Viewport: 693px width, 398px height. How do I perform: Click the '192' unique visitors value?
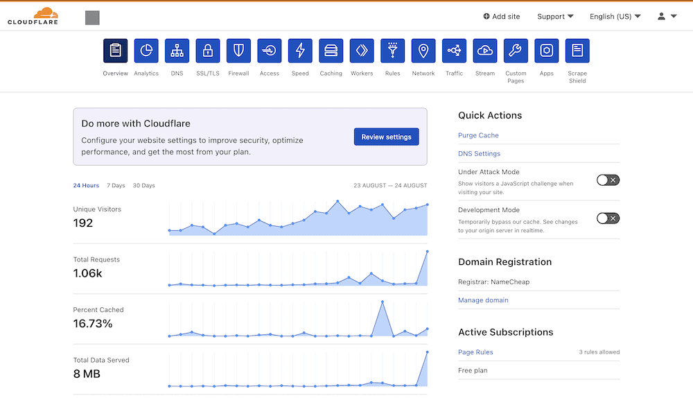(x=83, y=223)
